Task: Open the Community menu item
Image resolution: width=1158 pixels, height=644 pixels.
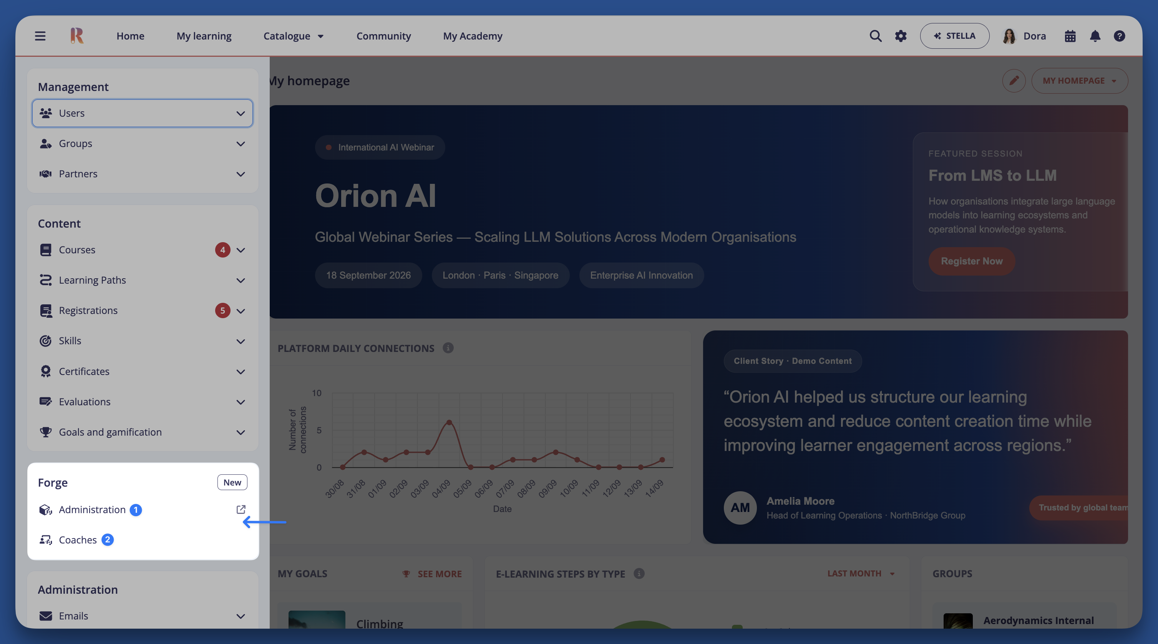Action: click(x=383, y=36)
